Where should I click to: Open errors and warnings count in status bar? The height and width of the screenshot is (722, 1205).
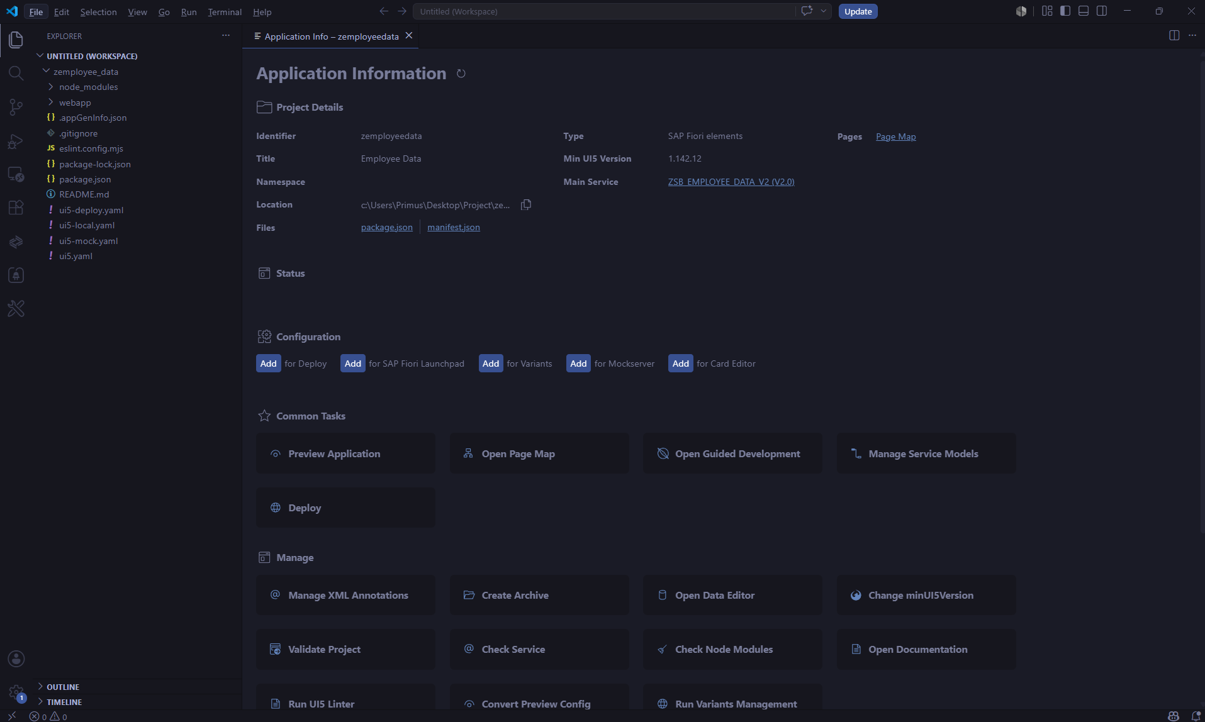tap(48, 716)
